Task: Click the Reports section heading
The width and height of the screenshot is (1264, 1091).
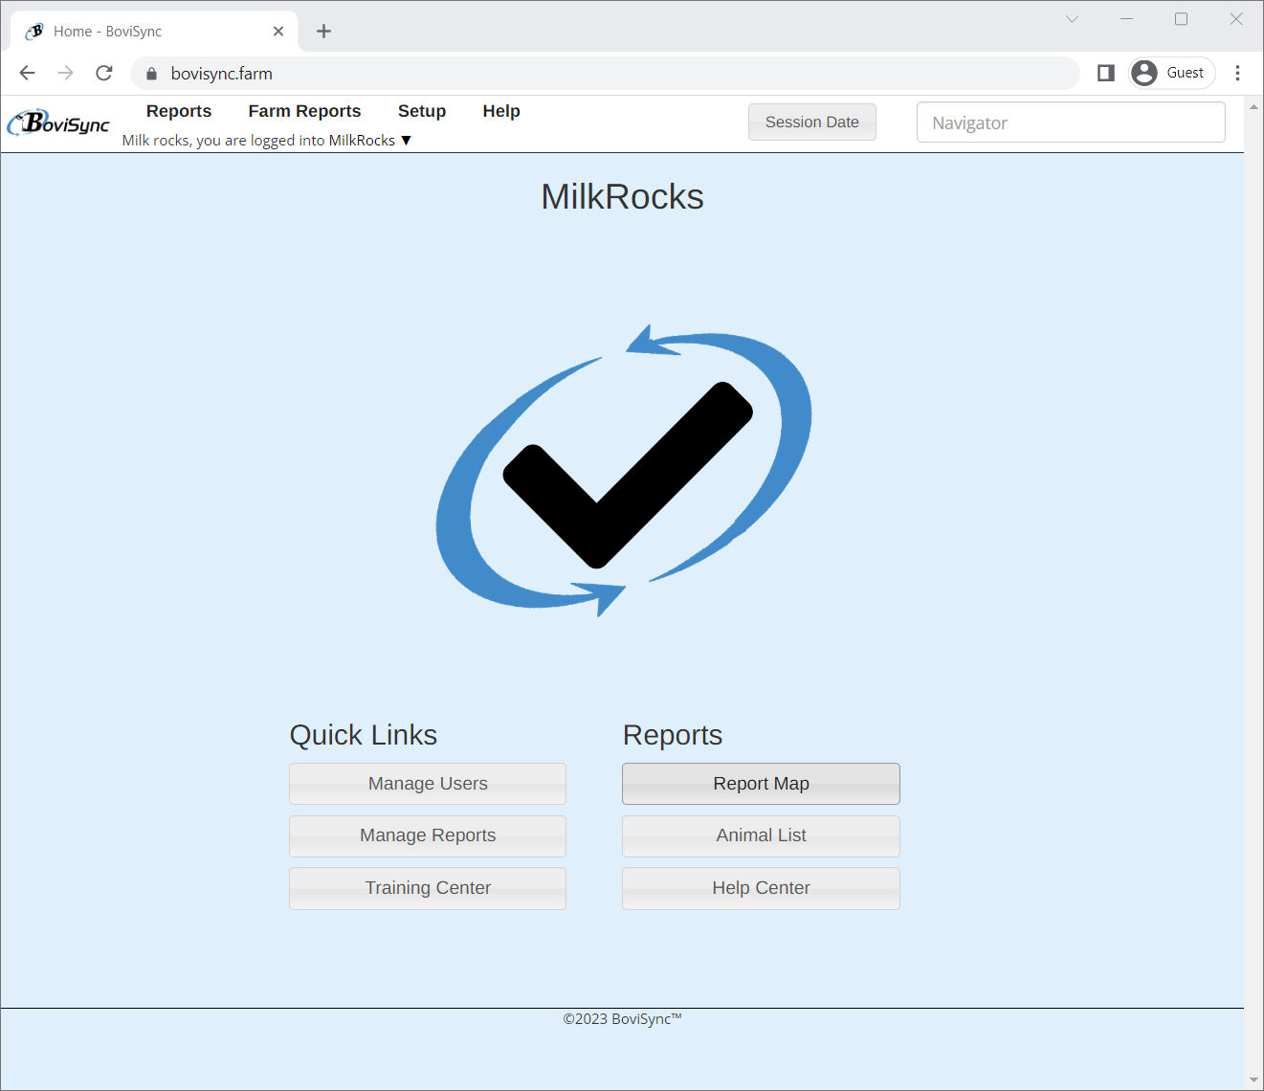Action: (x=673, y=735)
